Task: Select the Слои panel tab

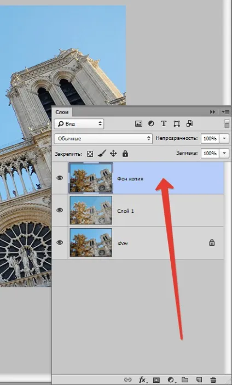Action: pos(62,112)
